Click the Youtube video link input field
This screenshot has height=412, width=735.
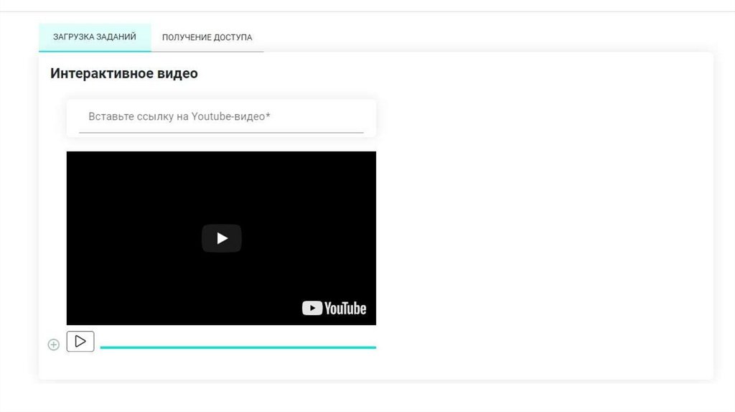point(221,117)
